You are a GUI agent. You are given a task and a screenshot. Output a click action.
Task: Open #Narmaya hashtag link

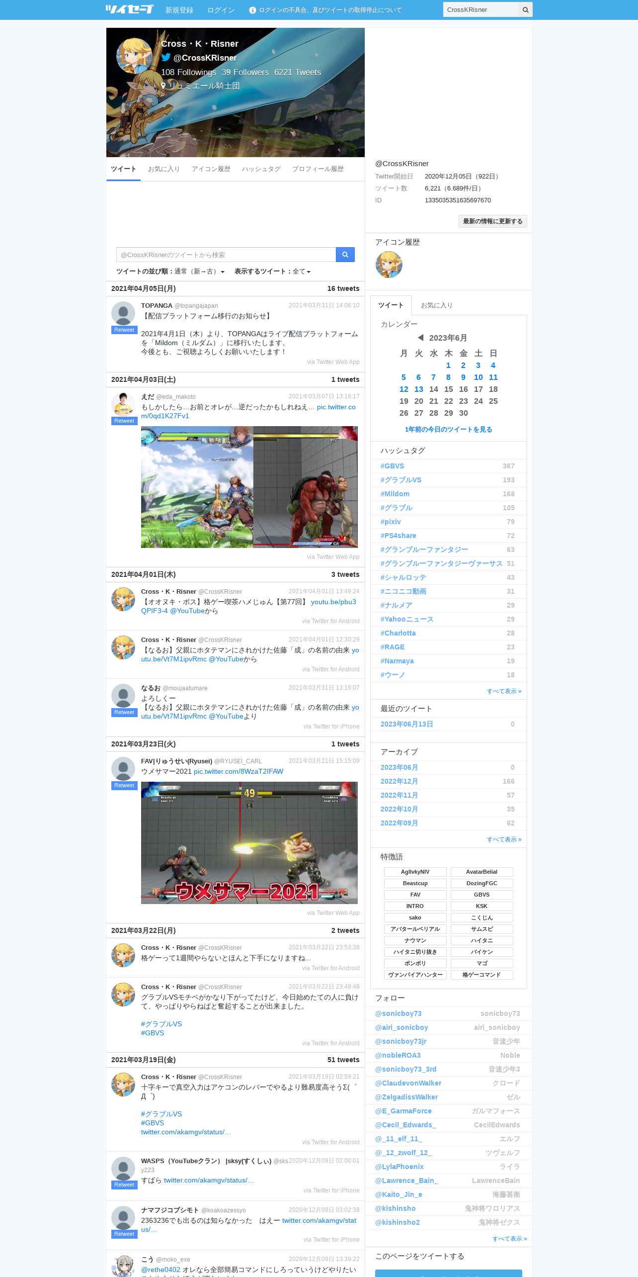397,661
